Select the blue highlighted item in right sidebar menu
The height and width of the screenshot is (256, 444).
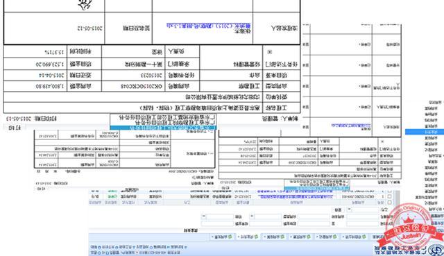424,132
